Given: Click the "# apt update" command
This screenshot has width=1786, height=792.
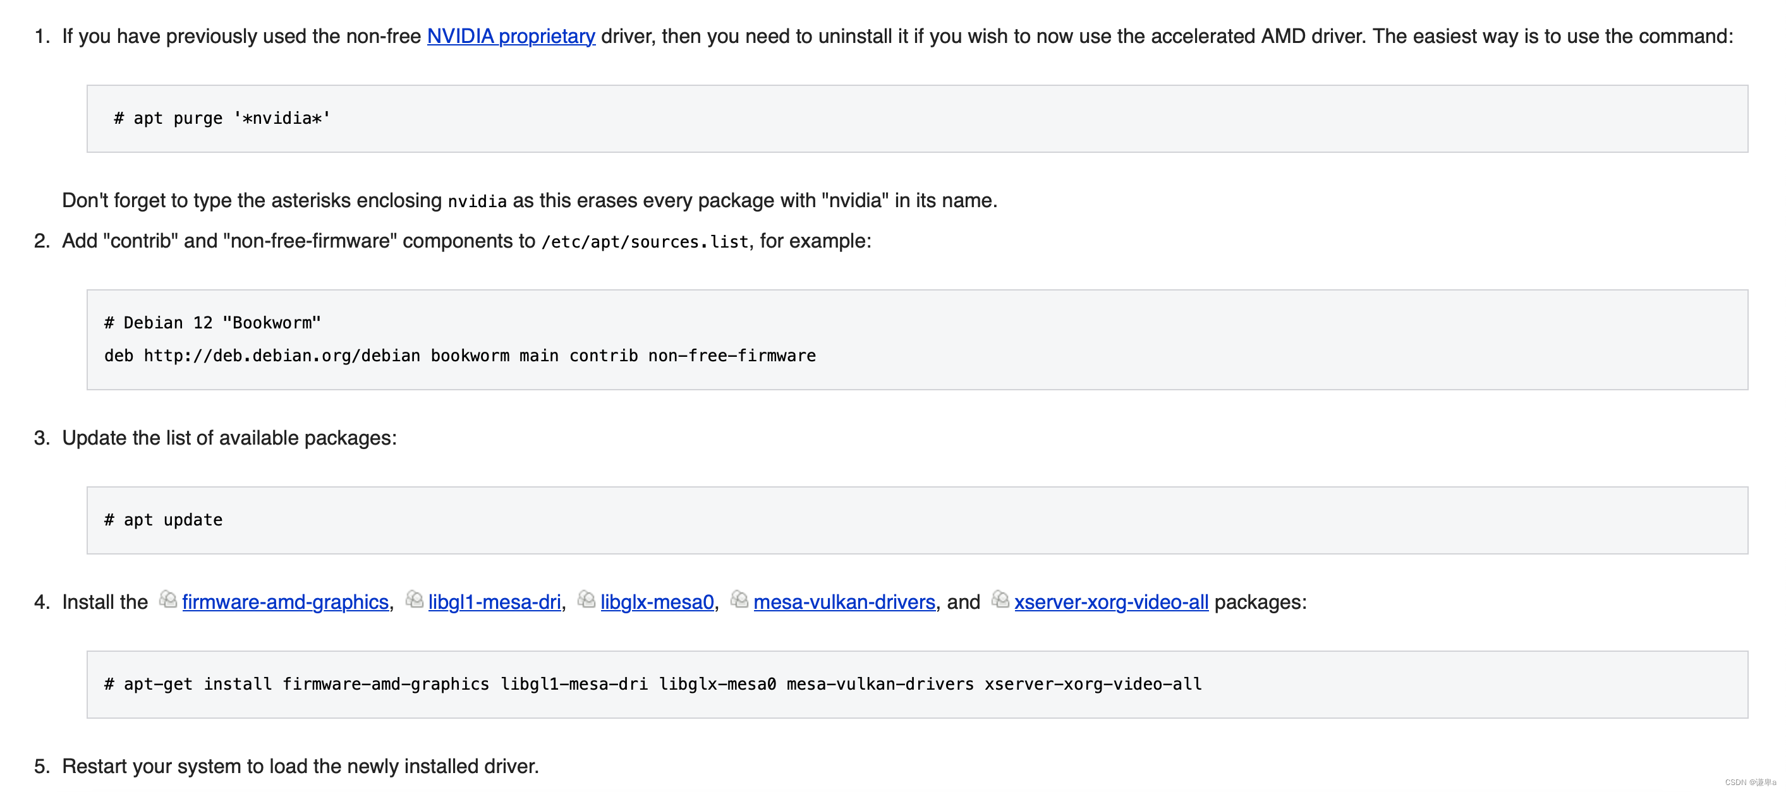Looking at the screenshot, I should coord(163,520).
